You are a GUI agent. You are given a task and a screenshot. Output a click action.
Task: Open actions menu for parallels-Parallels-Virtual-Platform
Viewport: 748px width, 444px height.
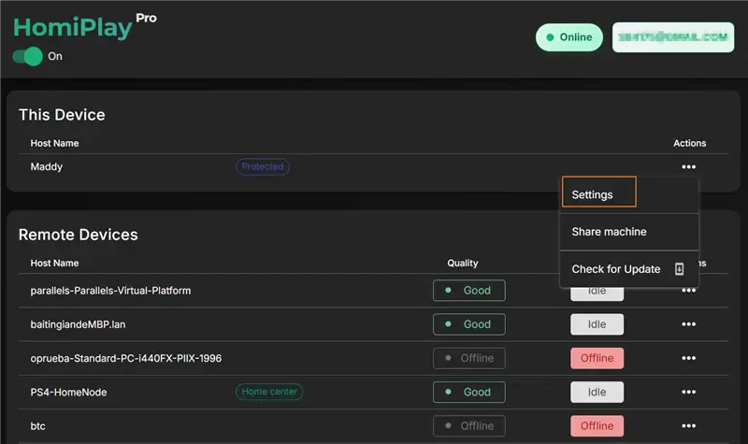pyautogui.click(x=688, y=291)
